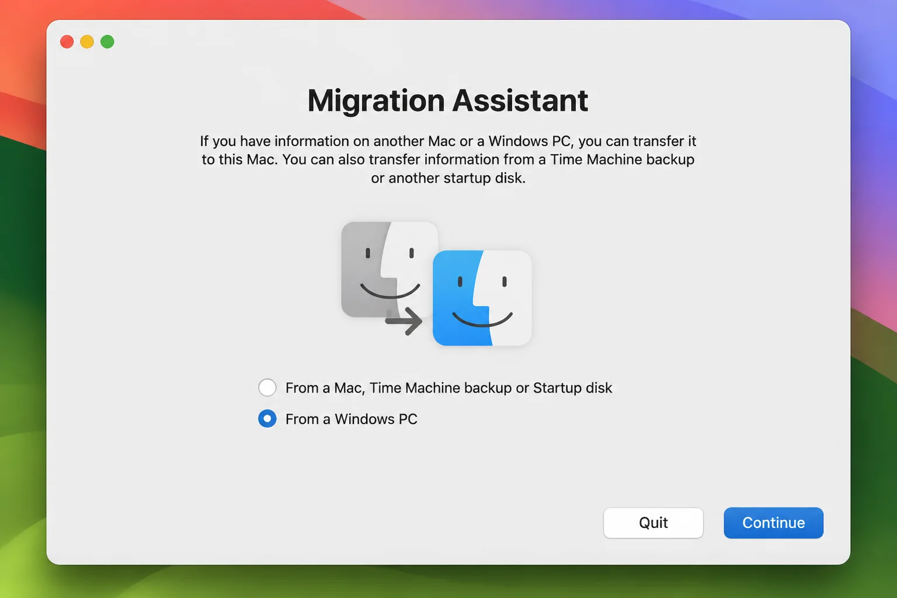Click the description paragraph about transferring information
Screen dimensions: 897x598
(448, 159)
